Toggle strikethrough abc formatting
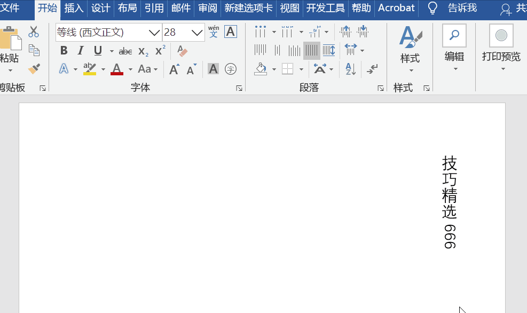Image resolution: width=527 pixels, height=313 pixels. pyautogui.click(x=125, y=51)
